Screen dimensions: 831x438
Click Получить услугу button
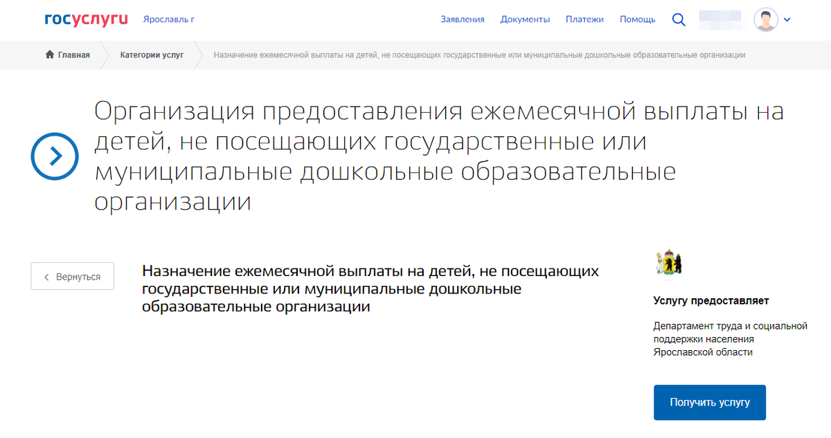(x=710, y=402)
